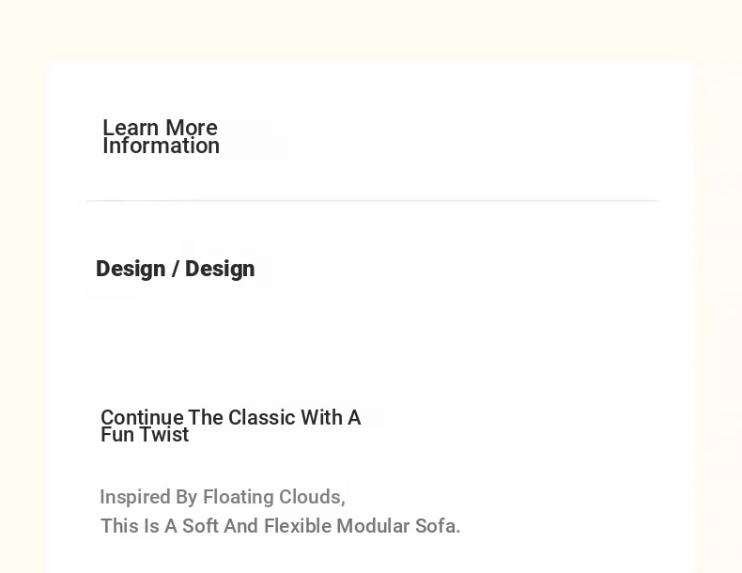Screen dimensions: 742x573
Task: Click "This Is A Soft And Flexible Modular Sofa"
Action: point(280,526)
